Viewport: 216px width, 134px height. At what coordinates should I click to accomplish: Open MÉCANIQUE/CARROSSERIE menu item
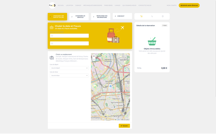click(93, 5)
